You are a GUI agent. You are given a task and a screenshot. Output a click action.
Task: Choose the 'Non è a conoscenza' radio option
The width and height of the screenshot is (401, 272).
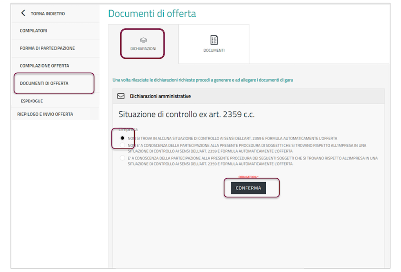click(123, 145)
